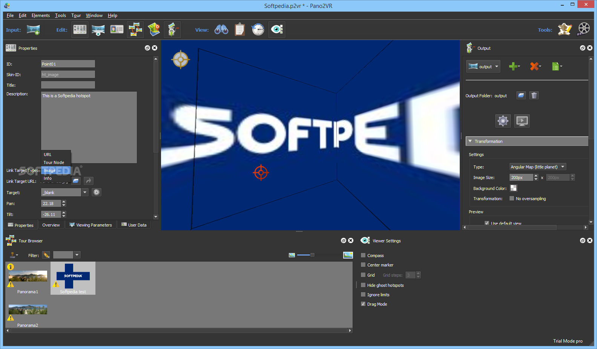This screenshot has height=349, width=597.
Task: Open the green plus add output dropdown
Action: (x=514, y=66)
